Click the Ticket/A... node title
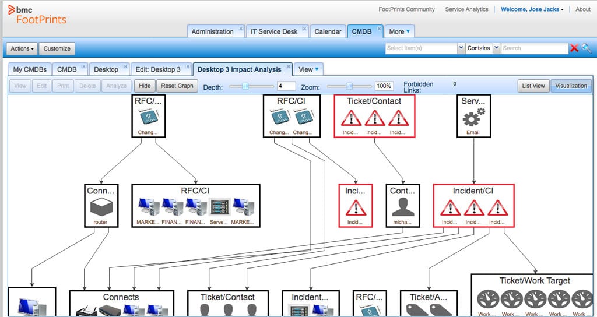This screenshot has height=317, width=597. click(429, 297)
